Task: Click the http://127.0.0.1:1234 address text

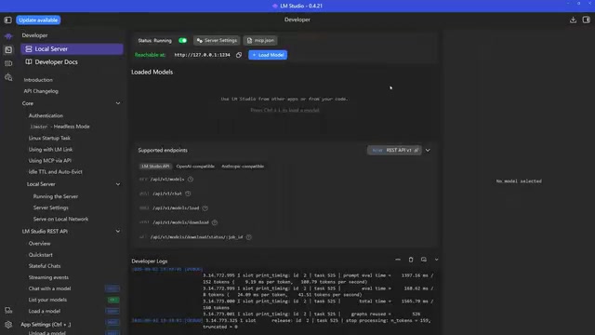Action: [x=203, y=55]
